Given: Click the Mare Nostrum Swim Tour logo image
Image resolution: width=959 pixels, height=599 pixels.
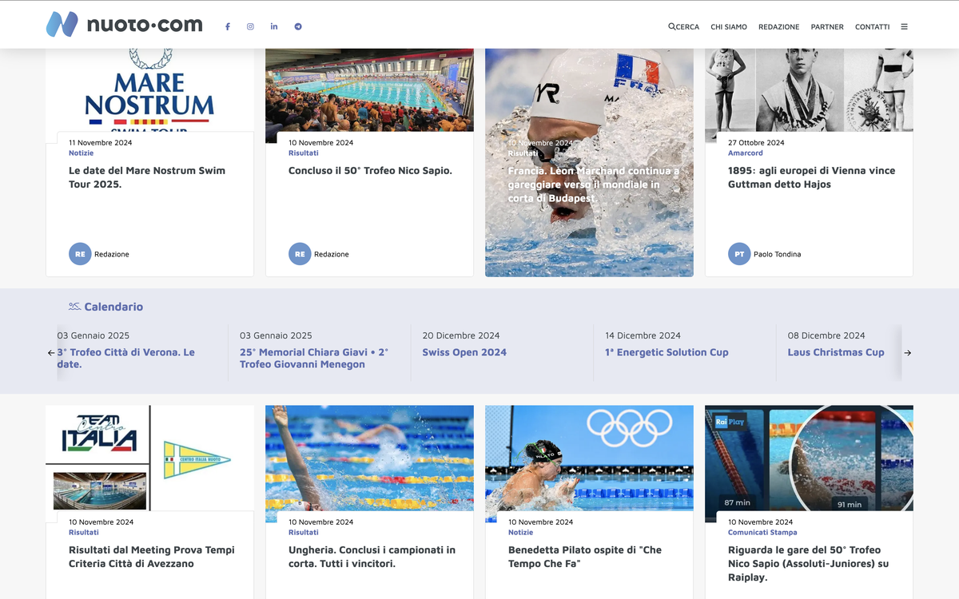Looking at the screenshot, I should click(149, 90).
